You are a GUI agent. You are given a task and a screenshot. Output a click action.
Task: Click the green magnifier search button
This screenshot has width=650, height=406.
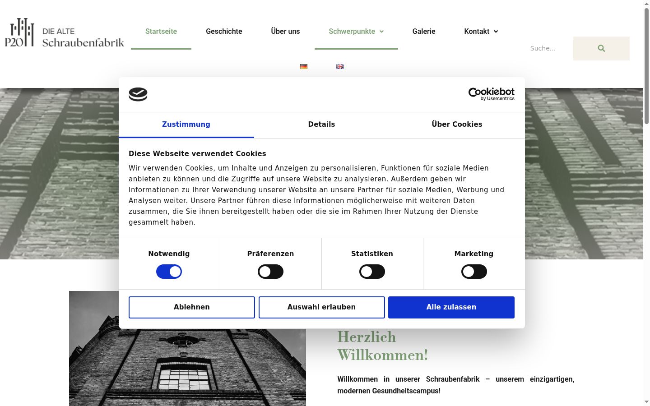(601, 48)
